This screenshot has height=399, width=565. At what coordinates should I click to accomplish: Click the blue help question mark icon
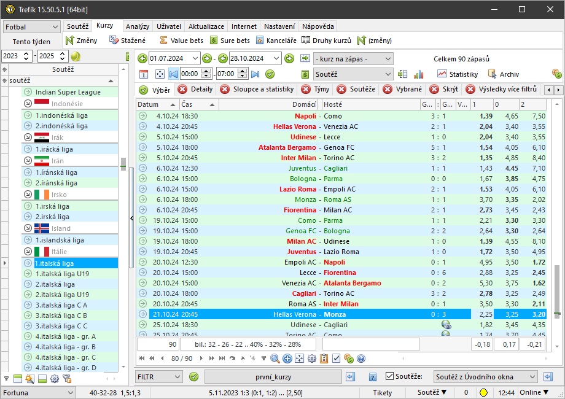[x=360, y=358]
